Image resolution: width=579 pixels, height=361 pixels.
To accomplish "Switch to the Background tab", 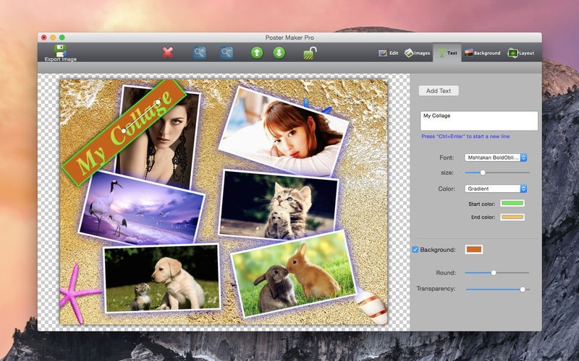I will pyautogui.click(x=482, y=53).
